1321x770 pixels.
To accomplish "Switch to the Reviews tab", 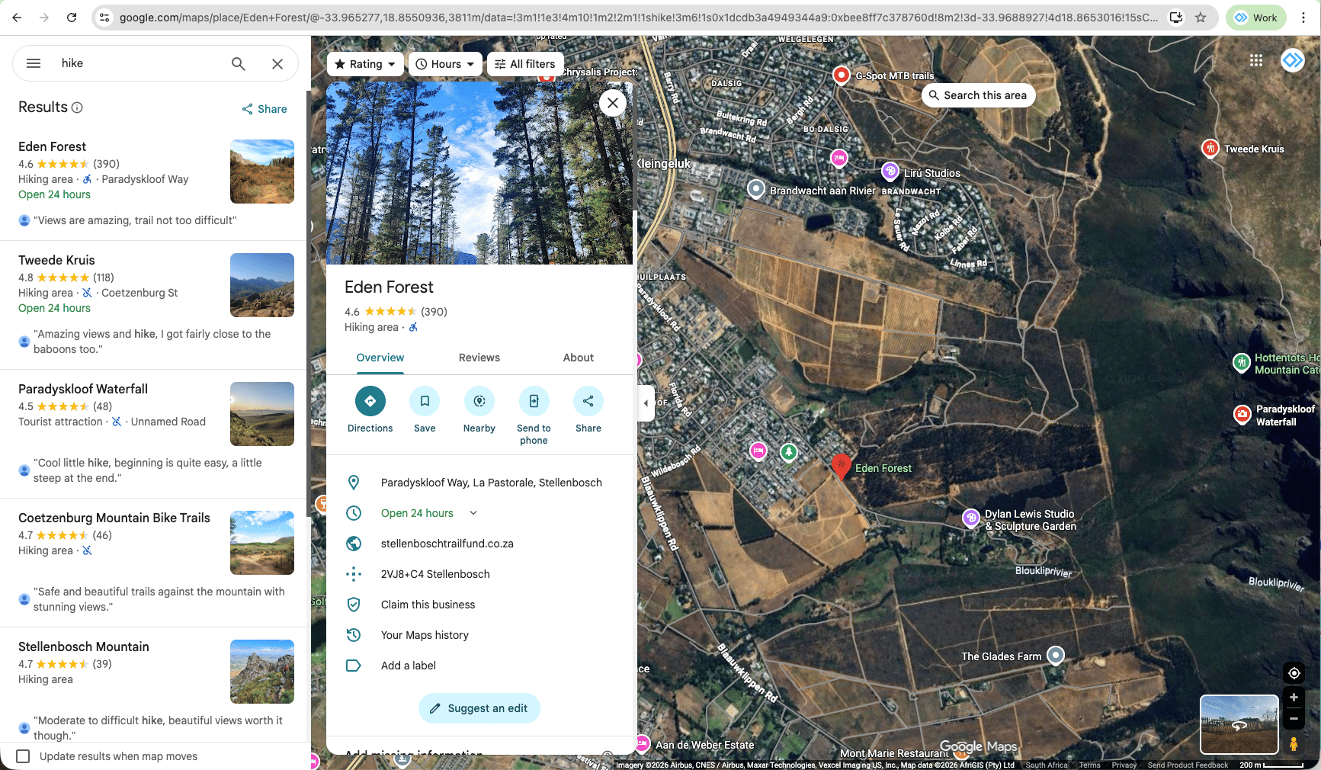I will click(479, 358).
